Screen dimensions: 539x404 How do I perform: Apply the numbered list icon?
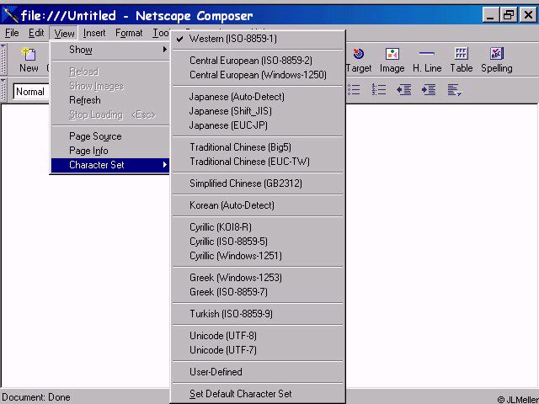379,90
